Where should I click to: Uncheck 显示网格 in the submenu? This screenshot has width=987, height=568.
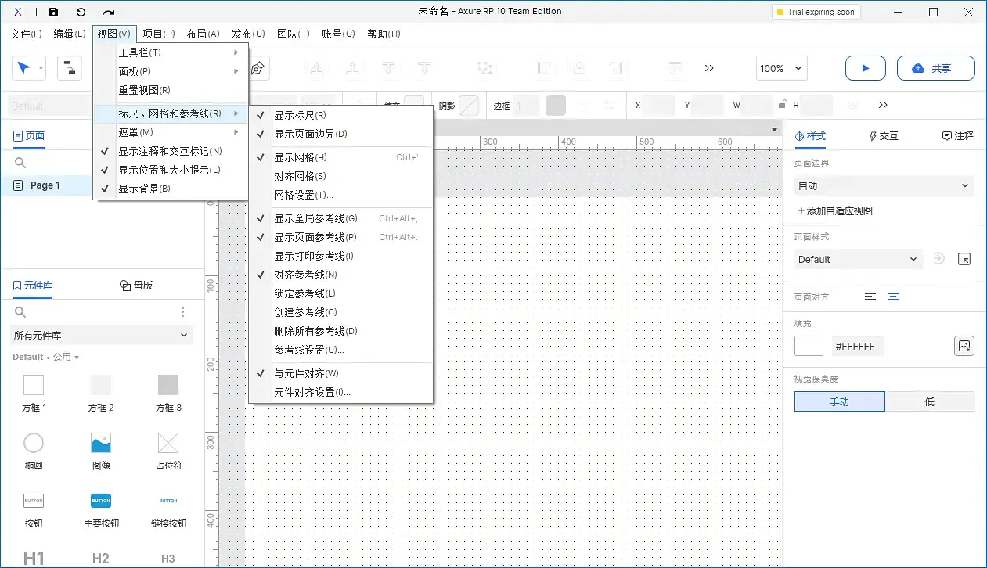click(x=302, y=156)
